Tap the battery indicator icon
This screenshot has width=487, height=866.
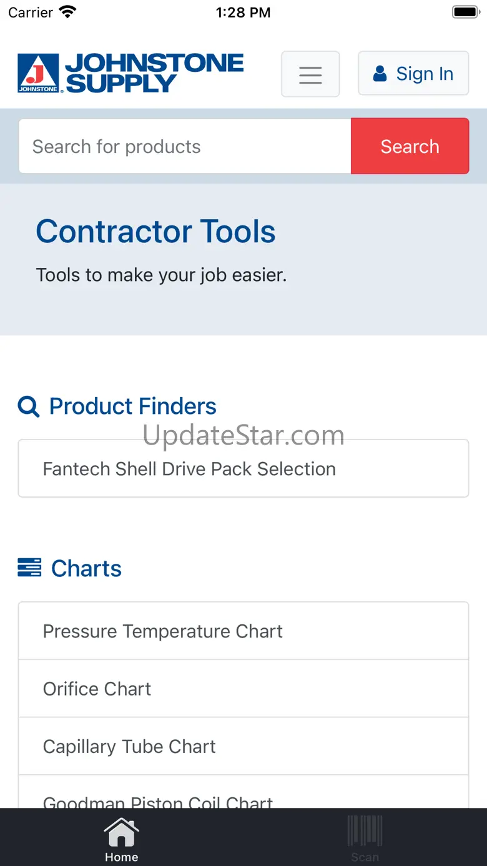coord(465,12)
